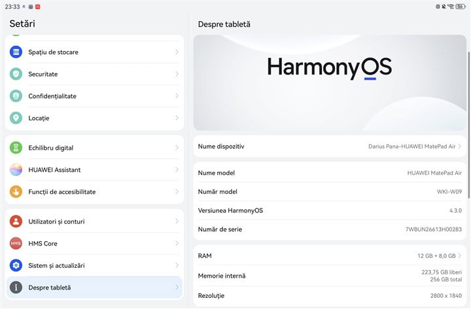Open HUAWEI Assistant using its chevron

click(177, 169)
